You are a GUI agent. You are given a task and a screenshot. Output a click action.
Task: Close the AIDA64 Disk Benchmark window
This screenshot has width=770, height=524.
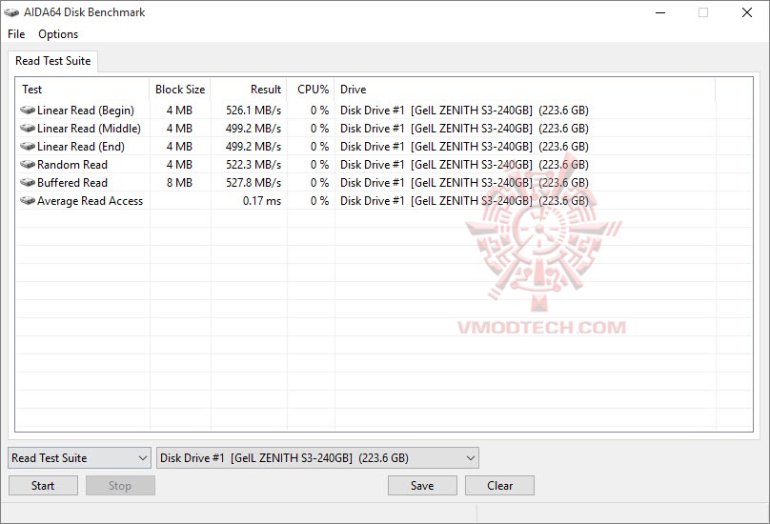click(746, 12)
